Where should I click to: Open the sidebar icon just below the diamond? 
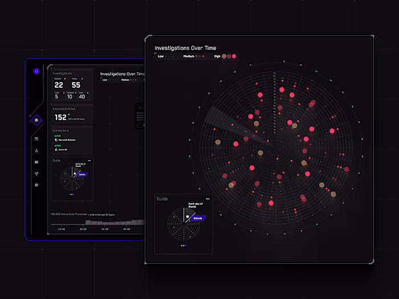(x=36, y=139)
